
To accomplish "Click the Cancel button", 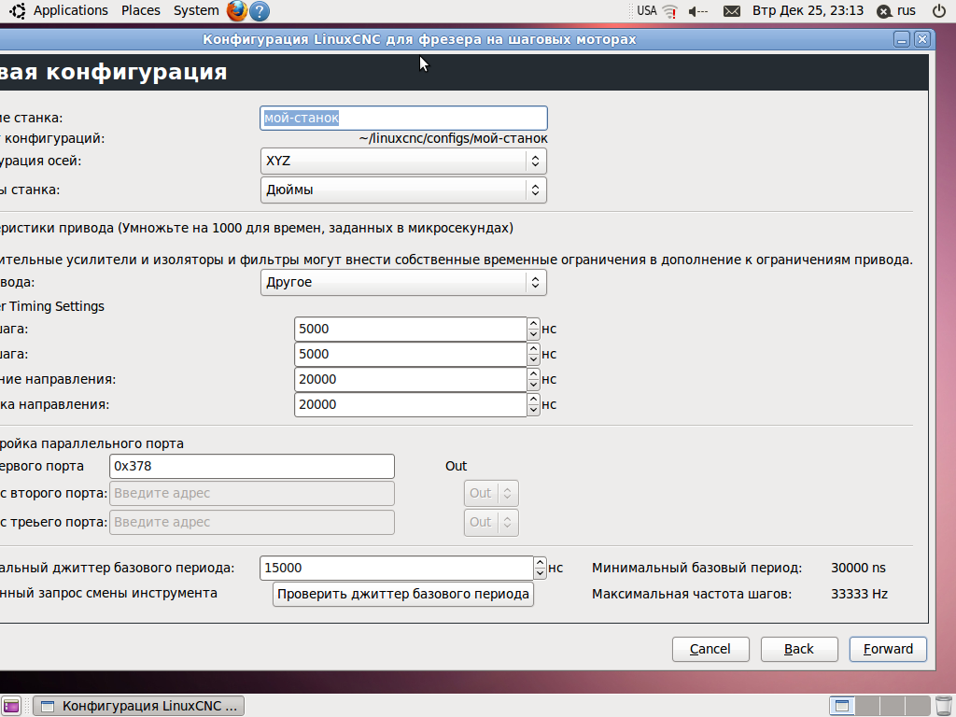I will tap(710, 650).
